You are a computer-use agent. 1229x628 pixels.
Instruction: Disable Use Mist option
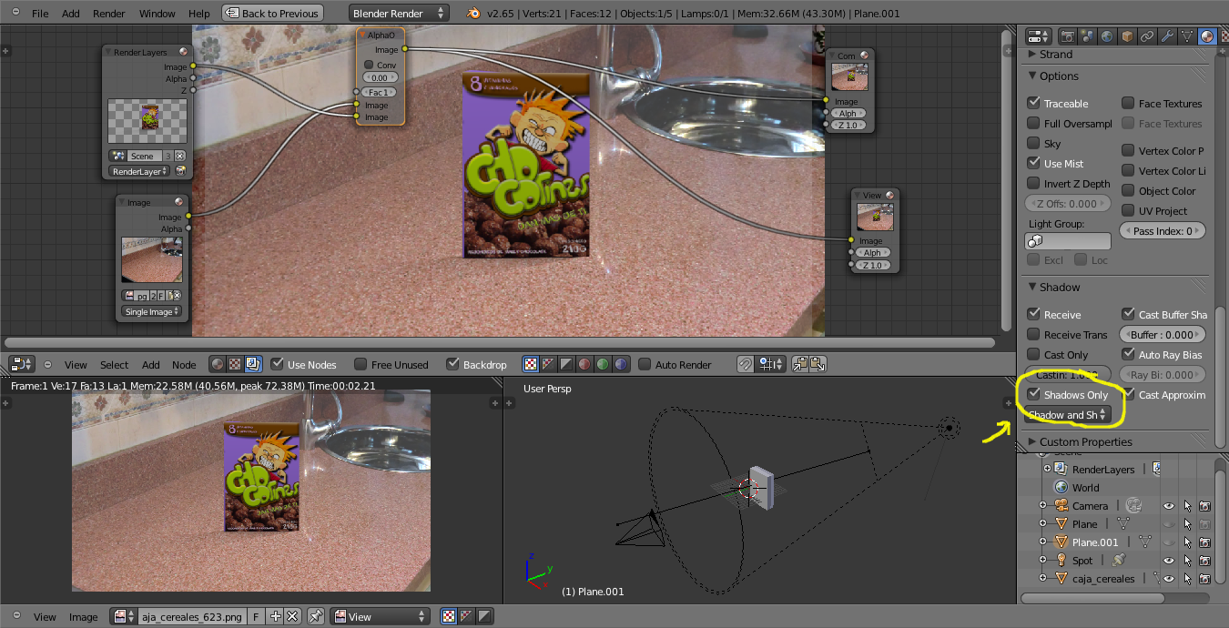point(1033,164)
